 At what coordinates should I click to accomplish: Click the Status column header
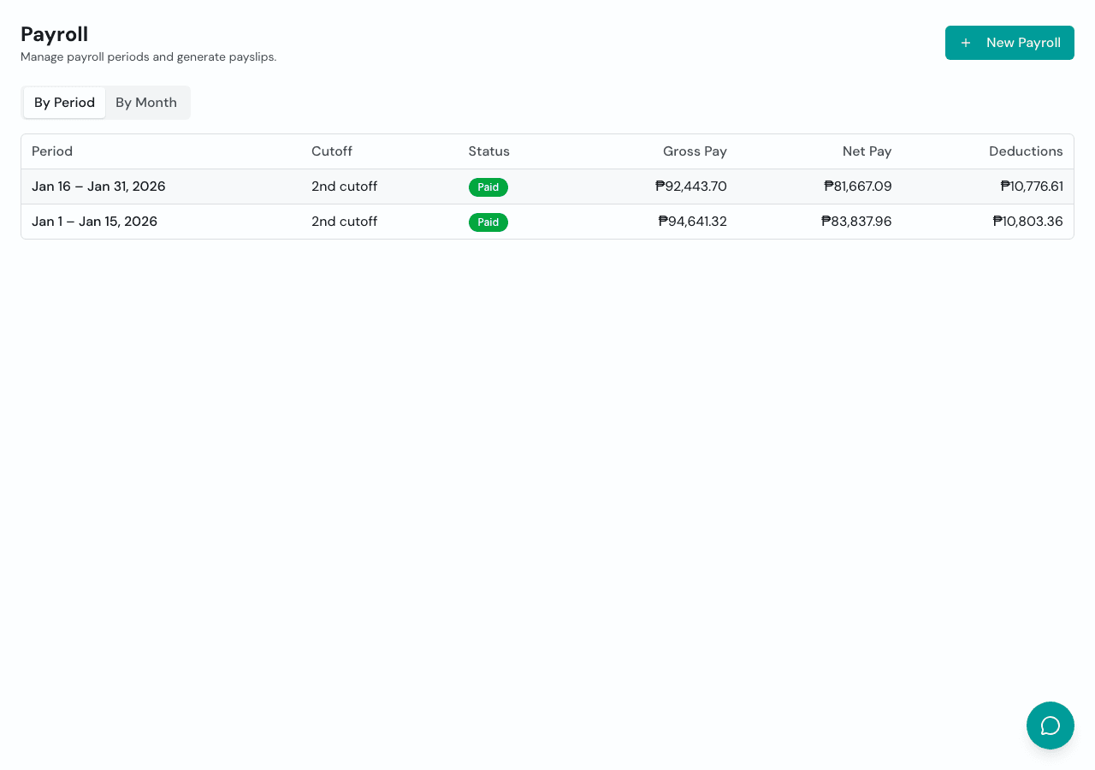[488, 151]
